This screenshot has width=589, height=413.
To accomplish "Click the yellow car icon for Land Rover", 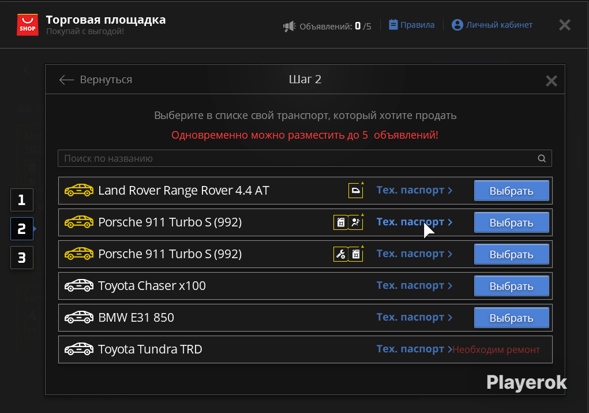I will click(79, 190).
